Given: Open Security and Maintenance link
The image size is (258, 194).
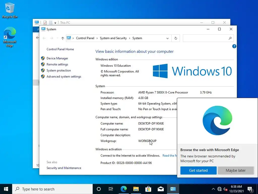Looking at the screenshot, I should click(x=64, y=168).
